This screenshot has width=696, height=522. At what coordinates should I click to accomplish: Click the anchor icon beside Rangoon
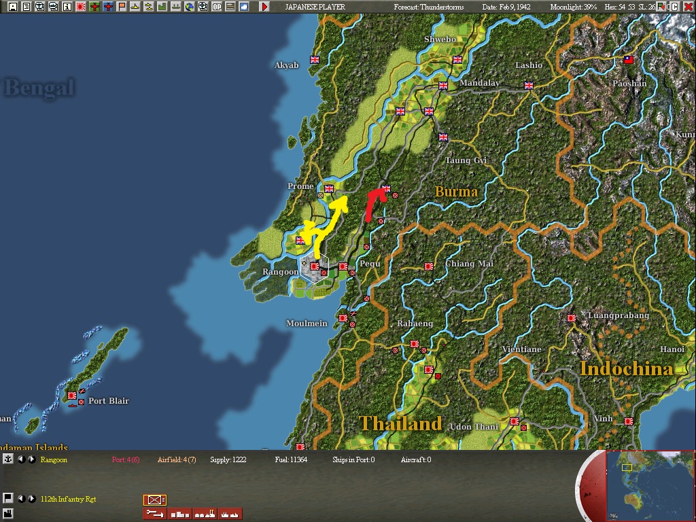(x=7, y=459)
